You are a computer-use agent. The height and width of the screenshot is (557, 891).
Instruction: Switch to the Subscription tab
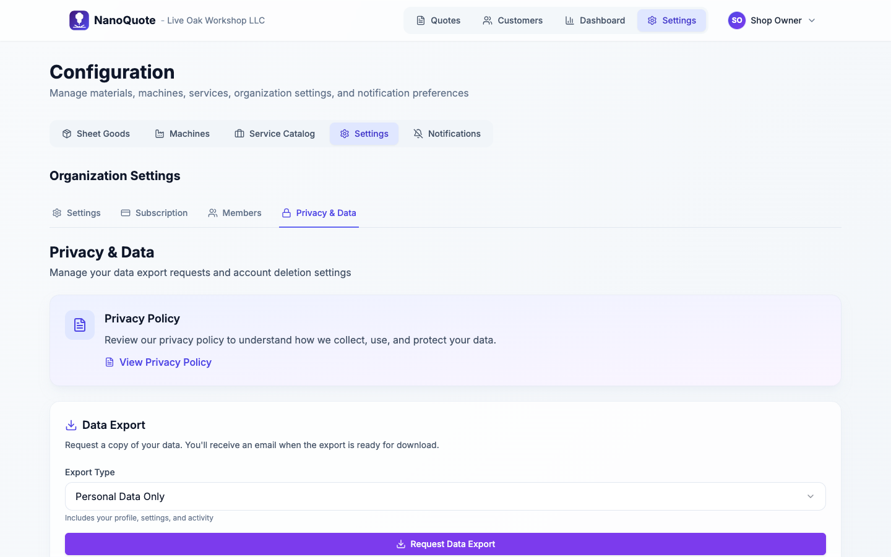click(x=154, y=212)
